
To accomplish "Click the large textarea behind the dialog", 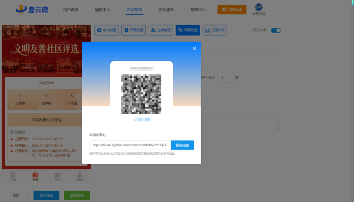I will pos(240,124).
